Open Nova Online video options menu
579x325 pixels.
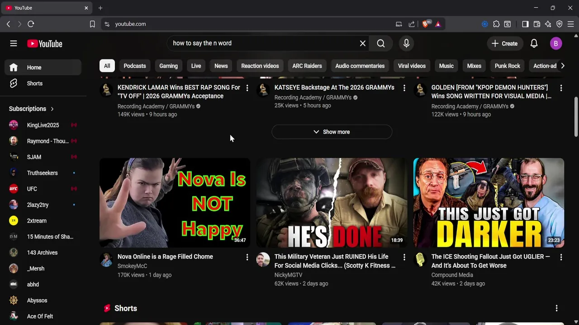click(x=247, y=257)
